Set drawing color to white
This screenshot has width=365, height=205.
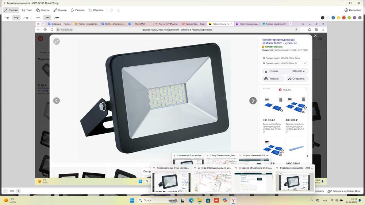pos(328,17)
